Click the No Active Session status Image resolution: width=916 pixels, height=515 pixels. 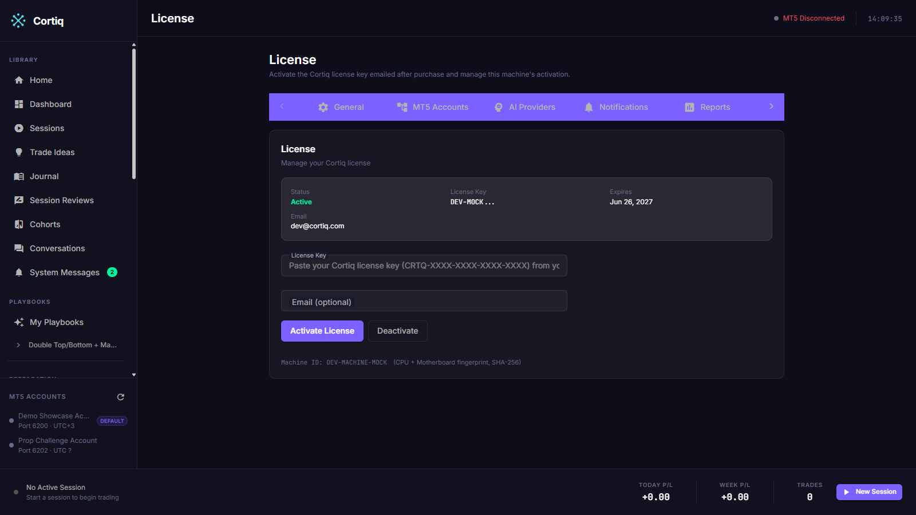(x=56, y=488)
